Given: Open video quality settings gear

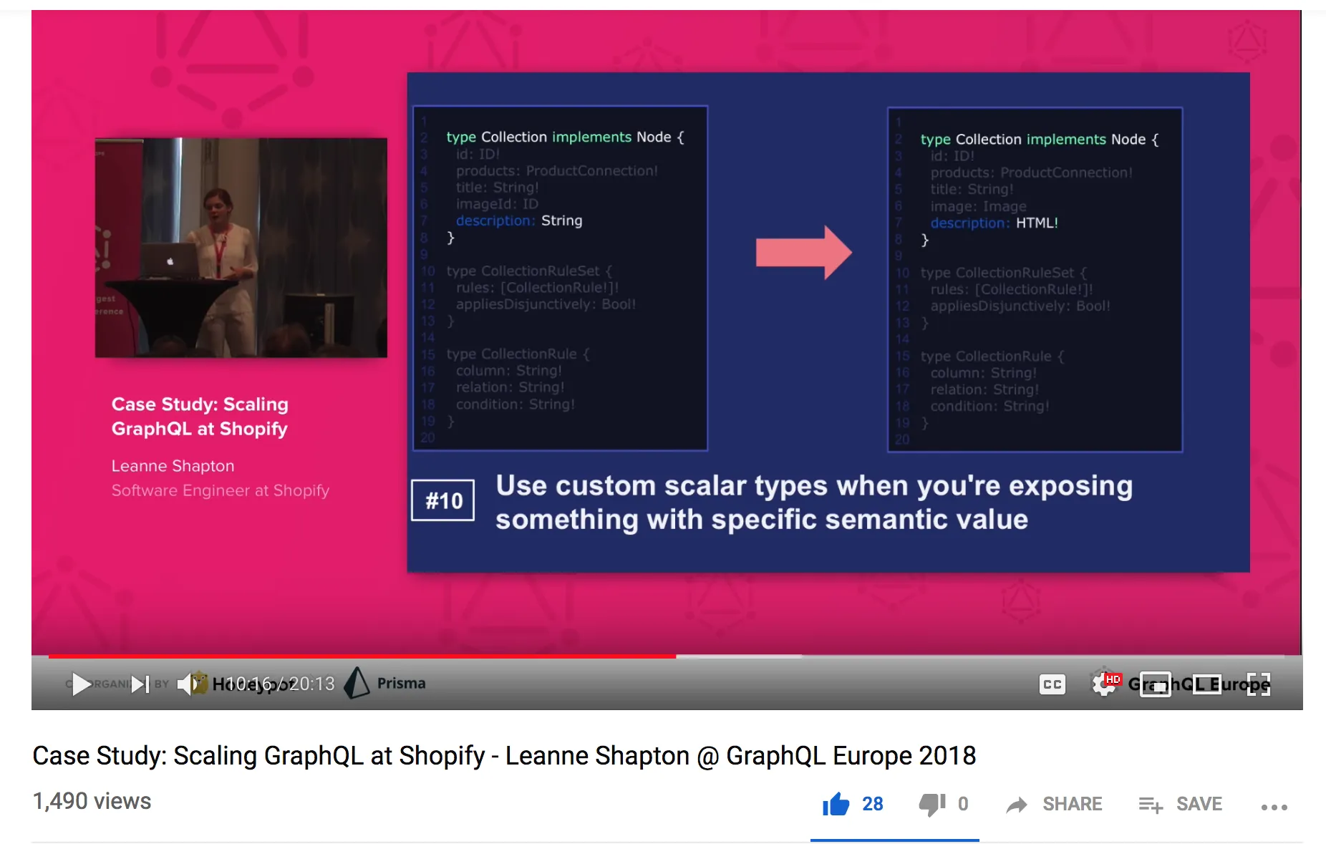Looking at the screenshot, I should (1103, 684).
